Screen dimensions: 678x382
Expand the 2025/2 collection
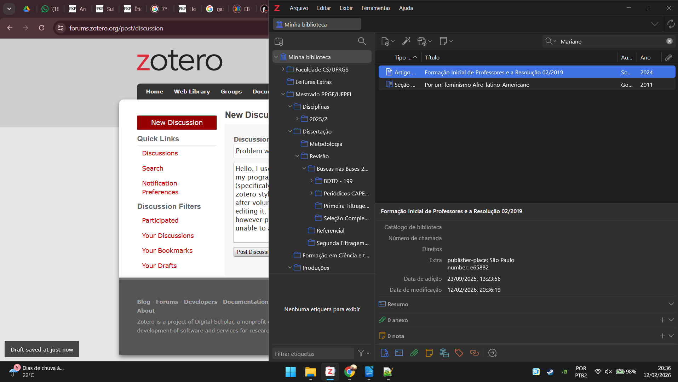(297, 119)
